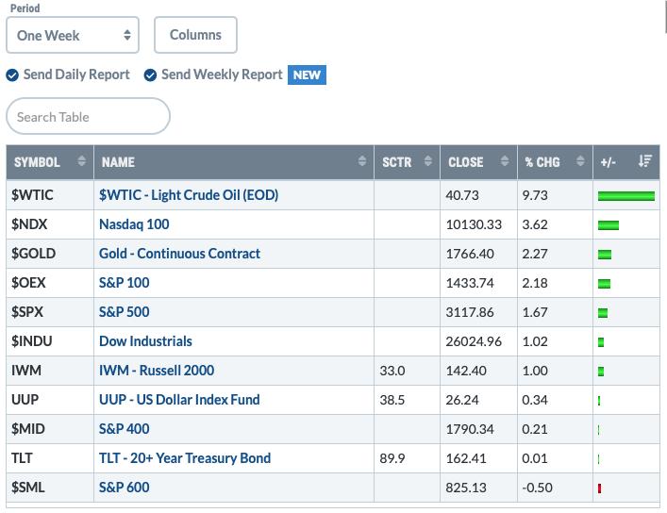Open the S&P 600 link
The image size is (667, 513).
pos(125,488)
